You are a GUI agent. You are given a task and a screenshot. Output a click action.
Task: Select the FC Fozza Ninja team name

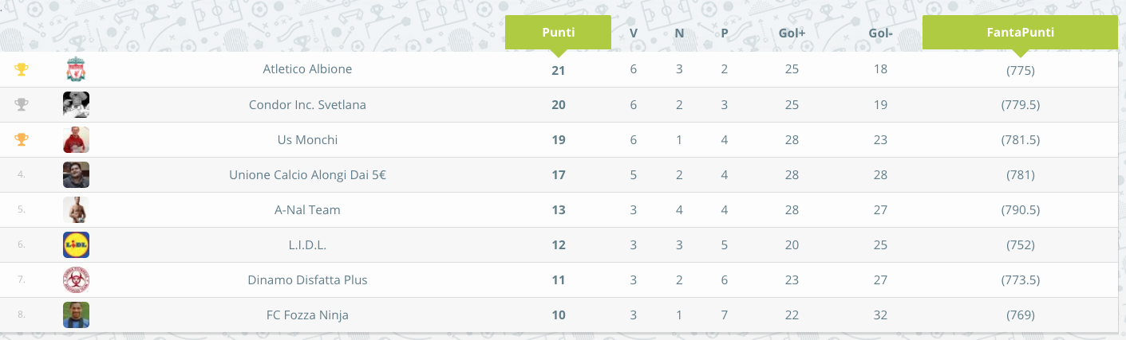click(307, 315)
